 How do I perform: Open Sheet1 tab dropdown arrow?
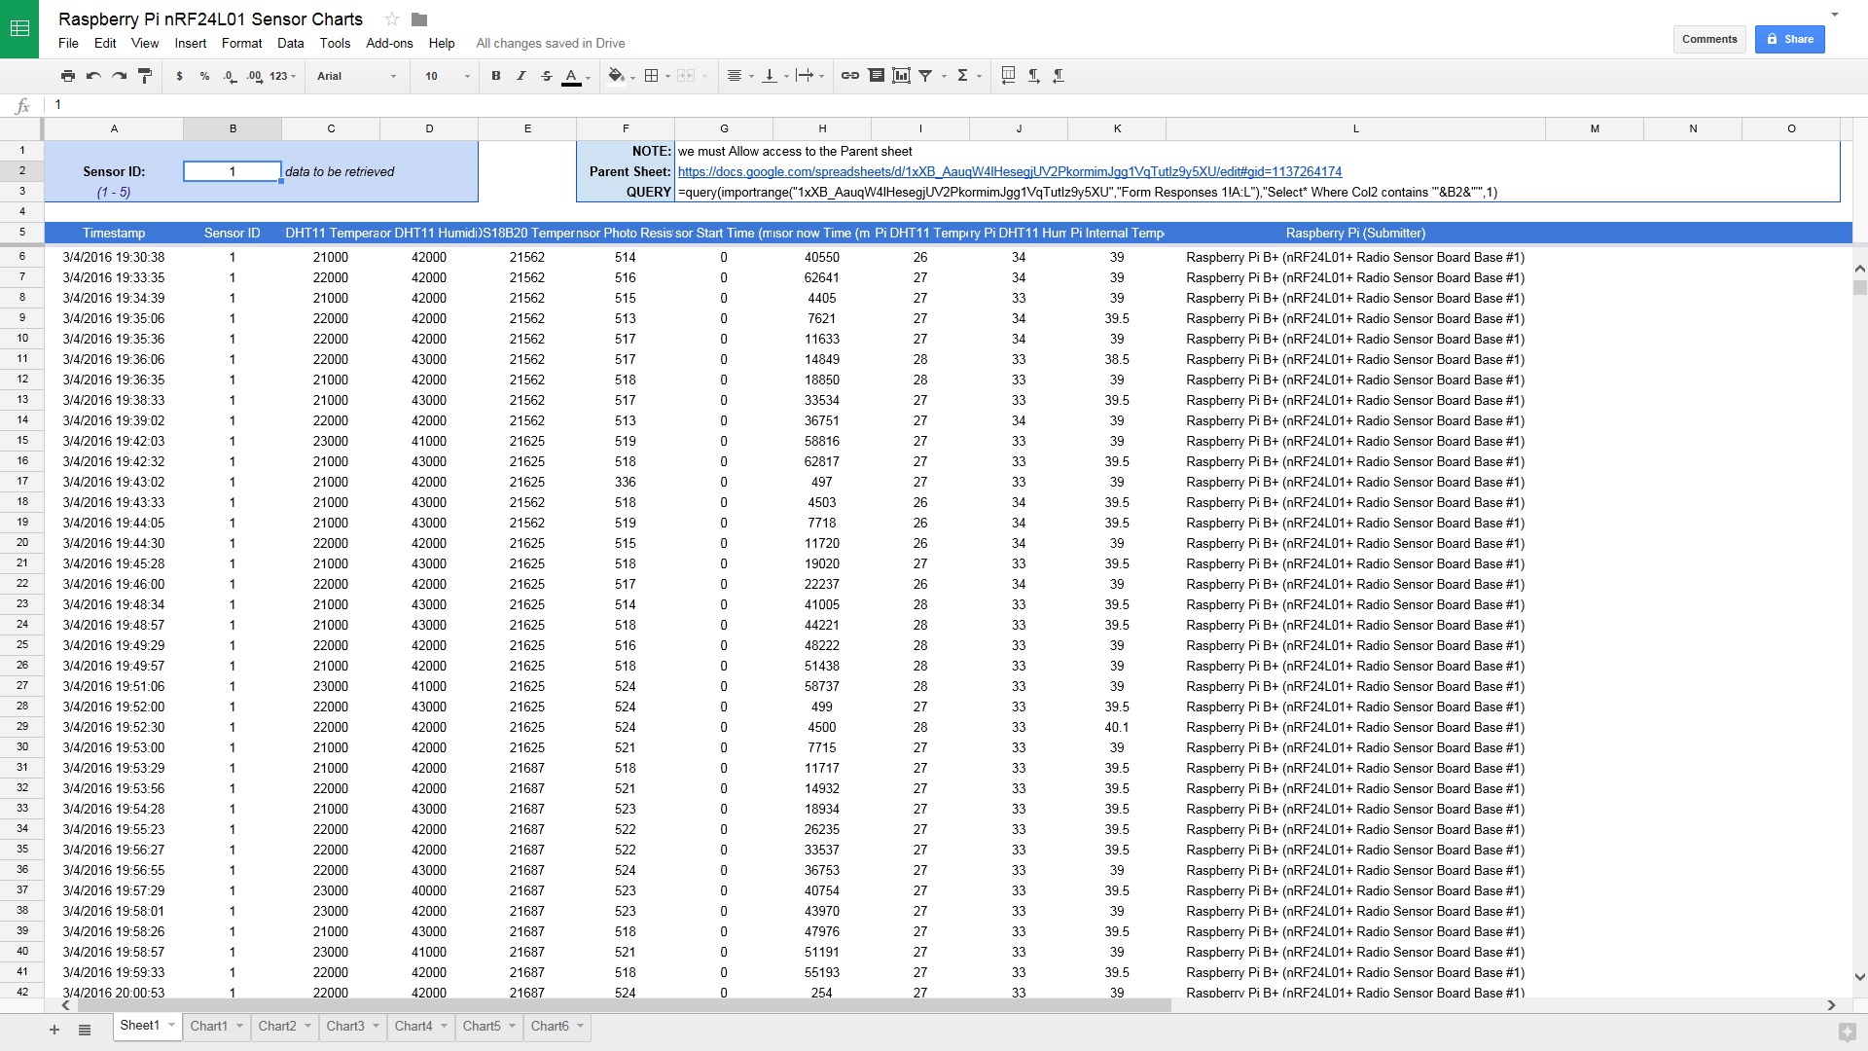click(x=171, y=1026)
